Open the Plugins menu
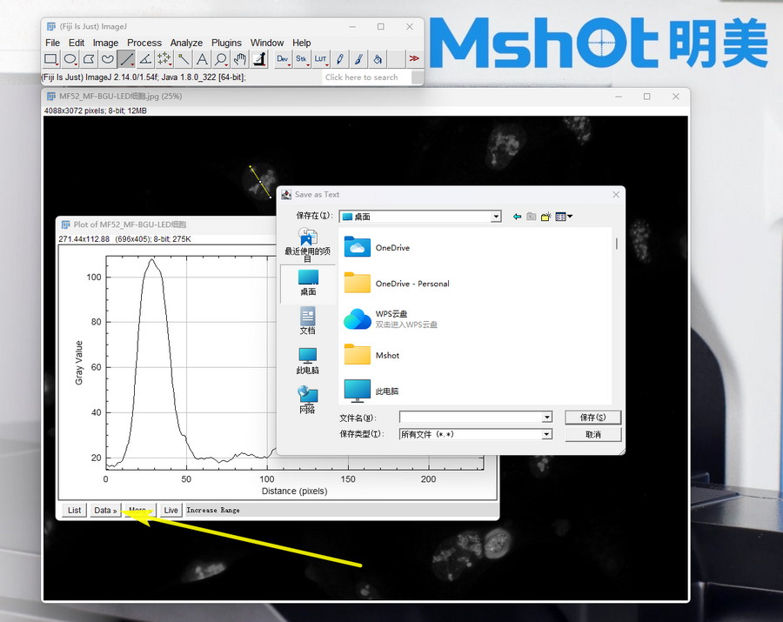 (x=226, y=43)
